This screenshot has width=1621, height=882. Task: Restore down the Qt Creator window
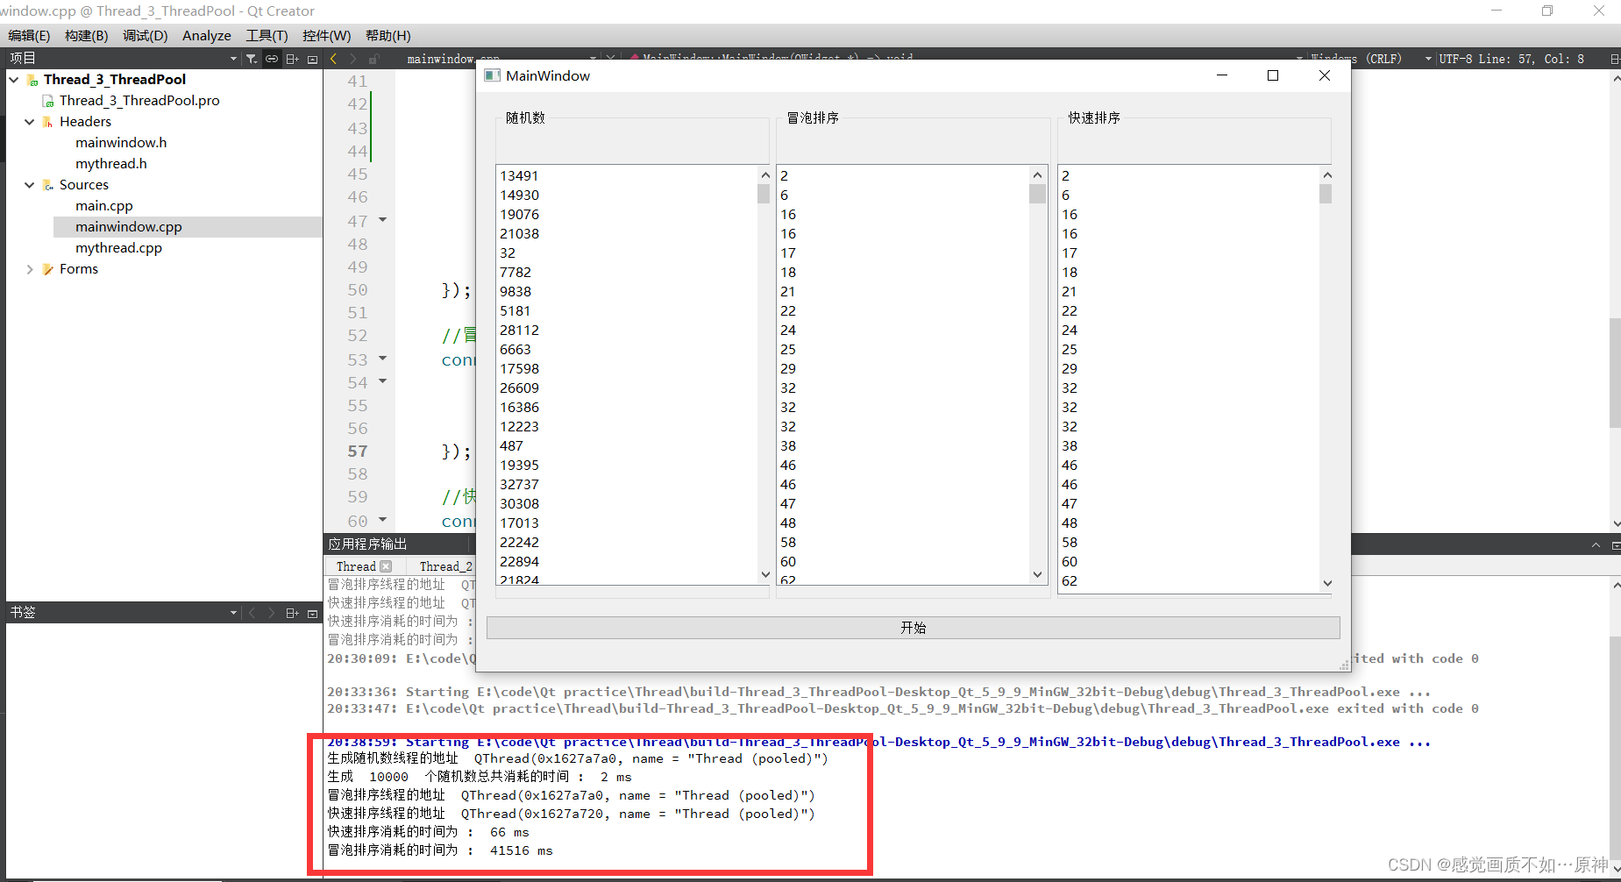pos(1547,11)
